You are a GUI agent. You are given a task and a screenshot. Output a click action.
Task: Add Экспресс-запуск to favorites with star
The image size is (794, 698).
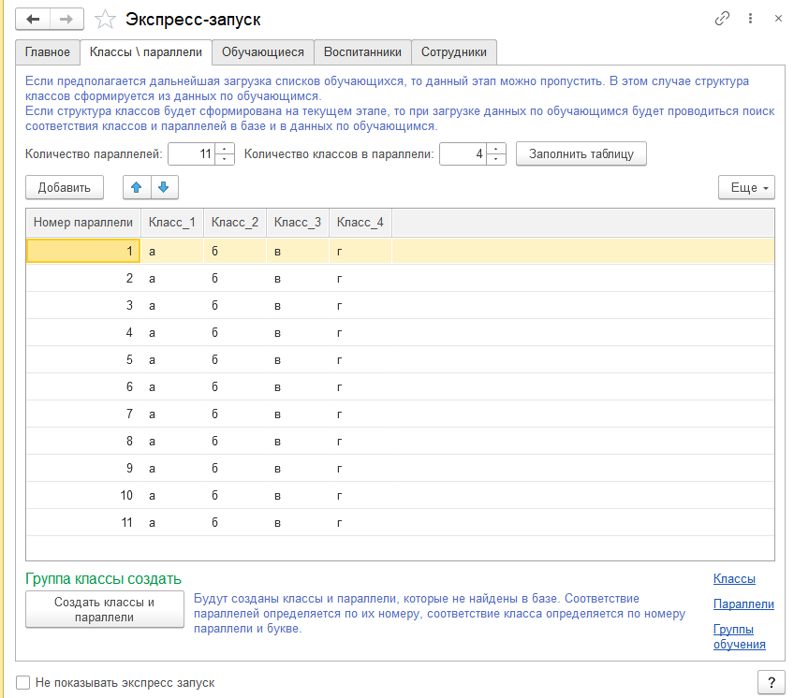[x=107, y=19]
